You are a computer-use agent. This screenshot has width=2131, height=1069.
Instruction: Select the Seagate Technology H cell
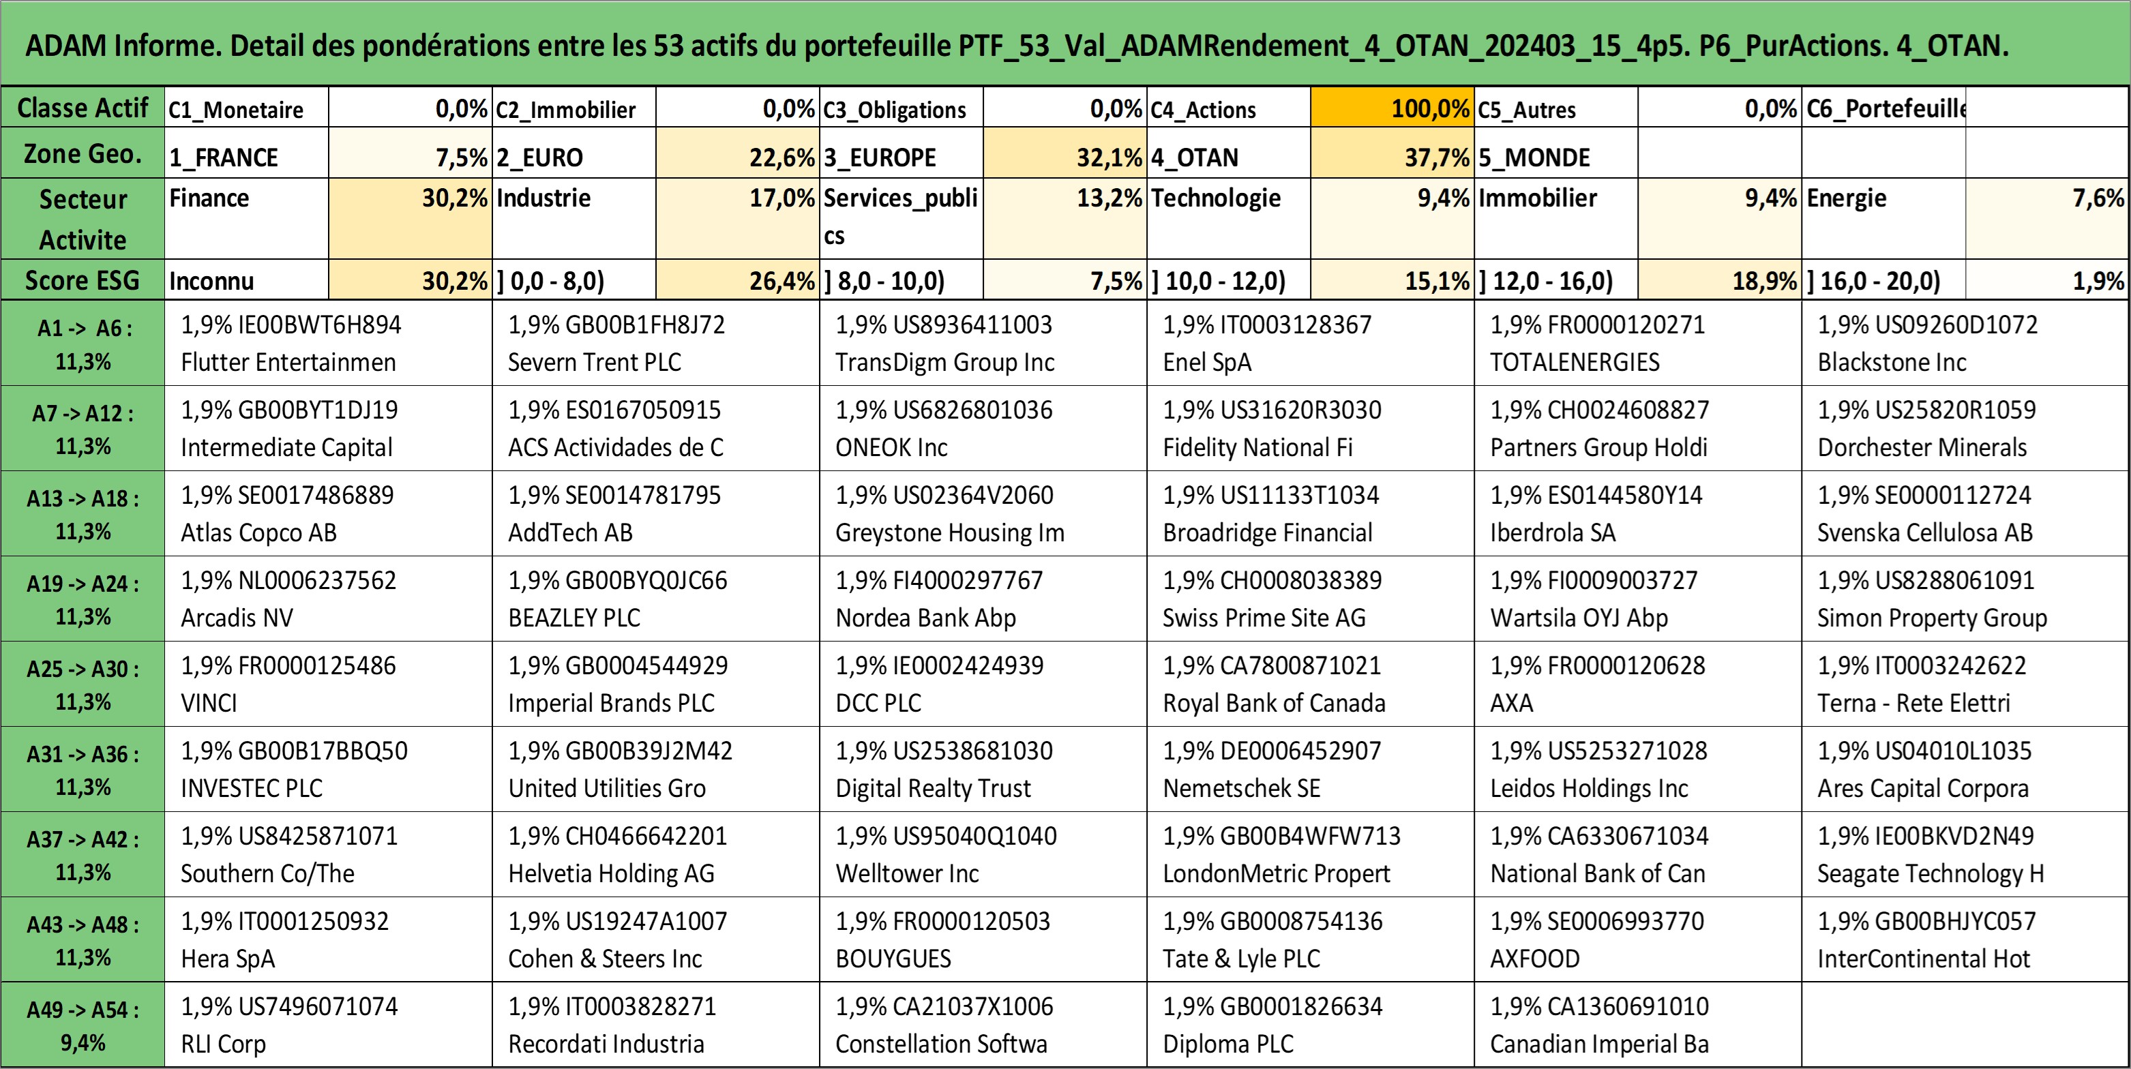pos(1965,855)
